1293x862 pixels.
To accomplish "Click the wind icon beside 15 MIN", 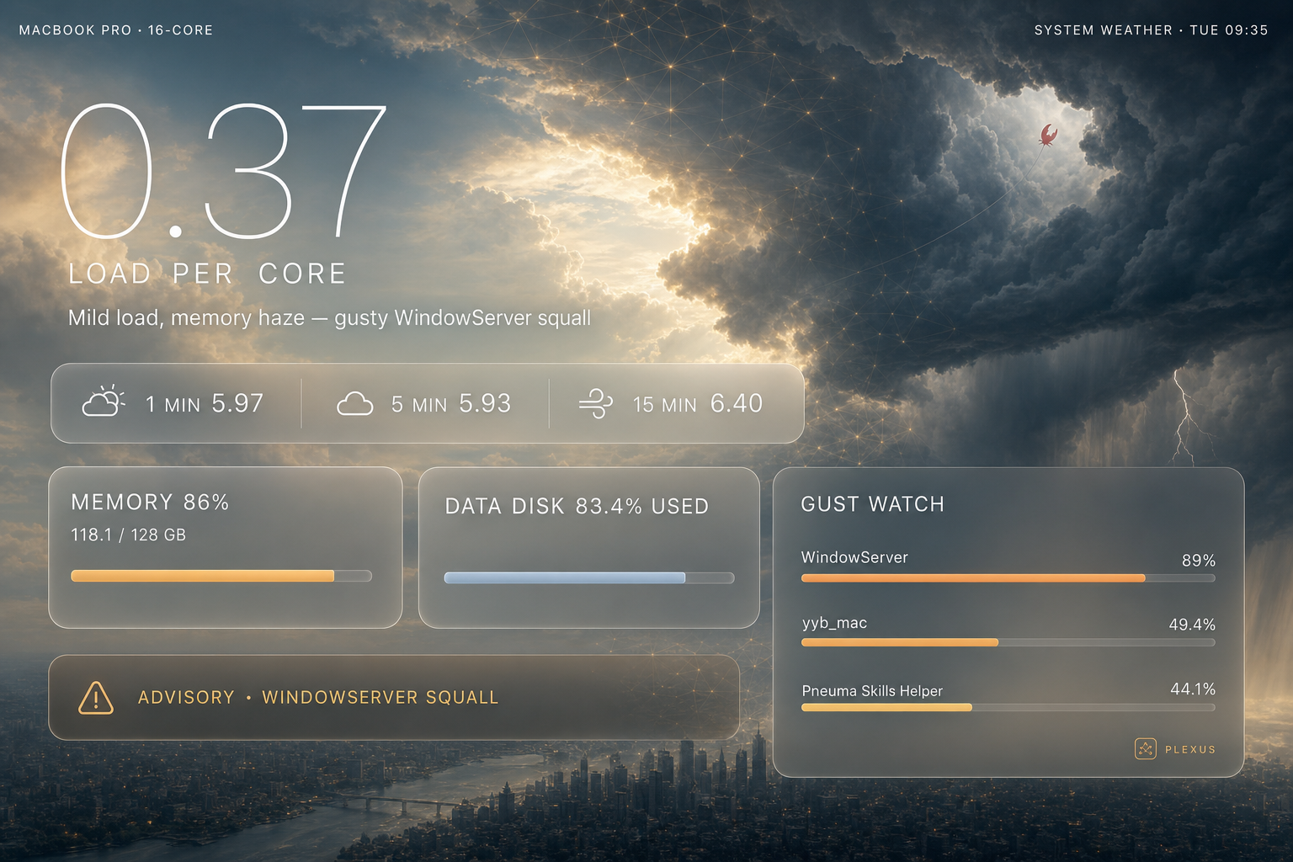I will (x=596, y=403).
